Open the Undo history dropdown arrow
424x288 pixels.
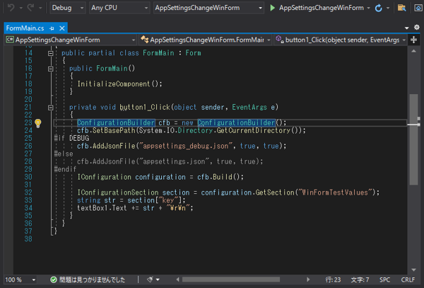20,8
